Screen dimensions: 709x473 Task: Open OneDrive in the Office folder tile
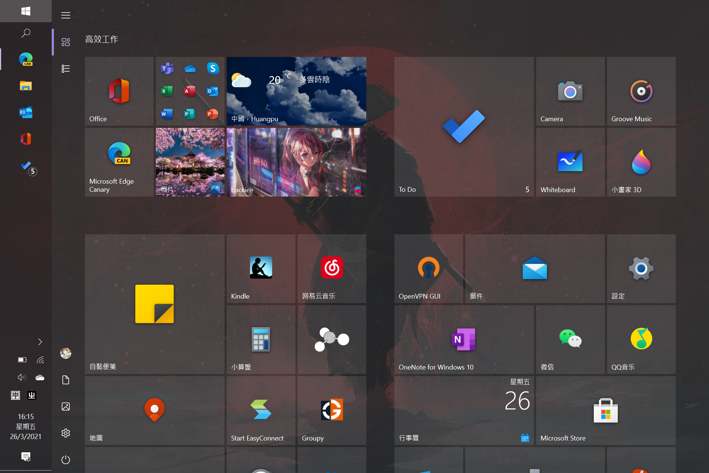click(x=190, y=69)
